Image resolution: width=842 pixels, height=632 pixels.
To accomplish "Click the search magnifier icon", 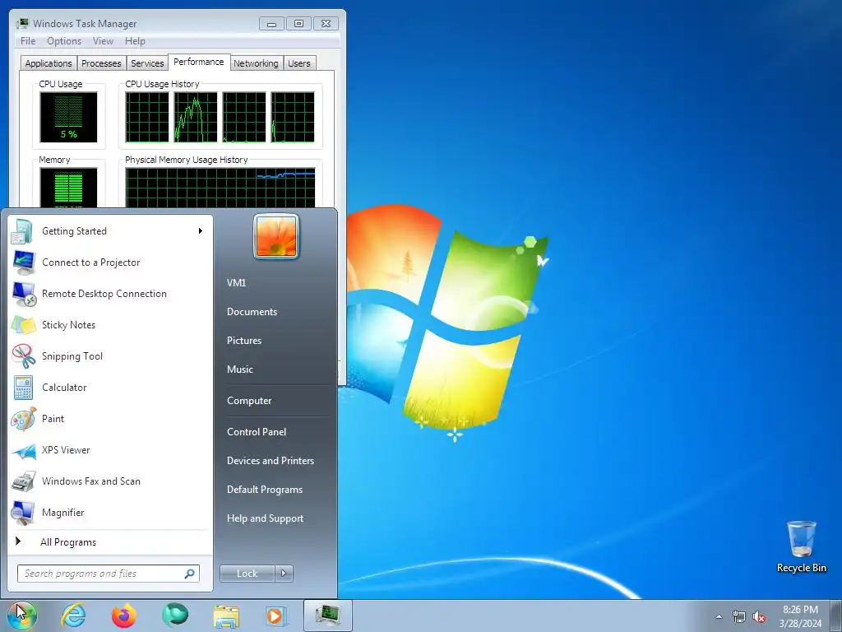I will 189,574.
